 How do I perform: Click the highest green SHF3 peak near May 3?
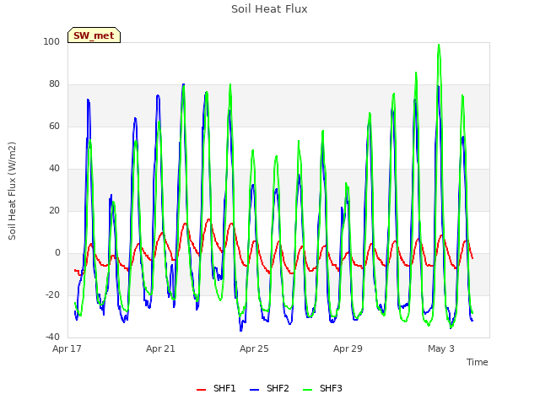point(439,45)
